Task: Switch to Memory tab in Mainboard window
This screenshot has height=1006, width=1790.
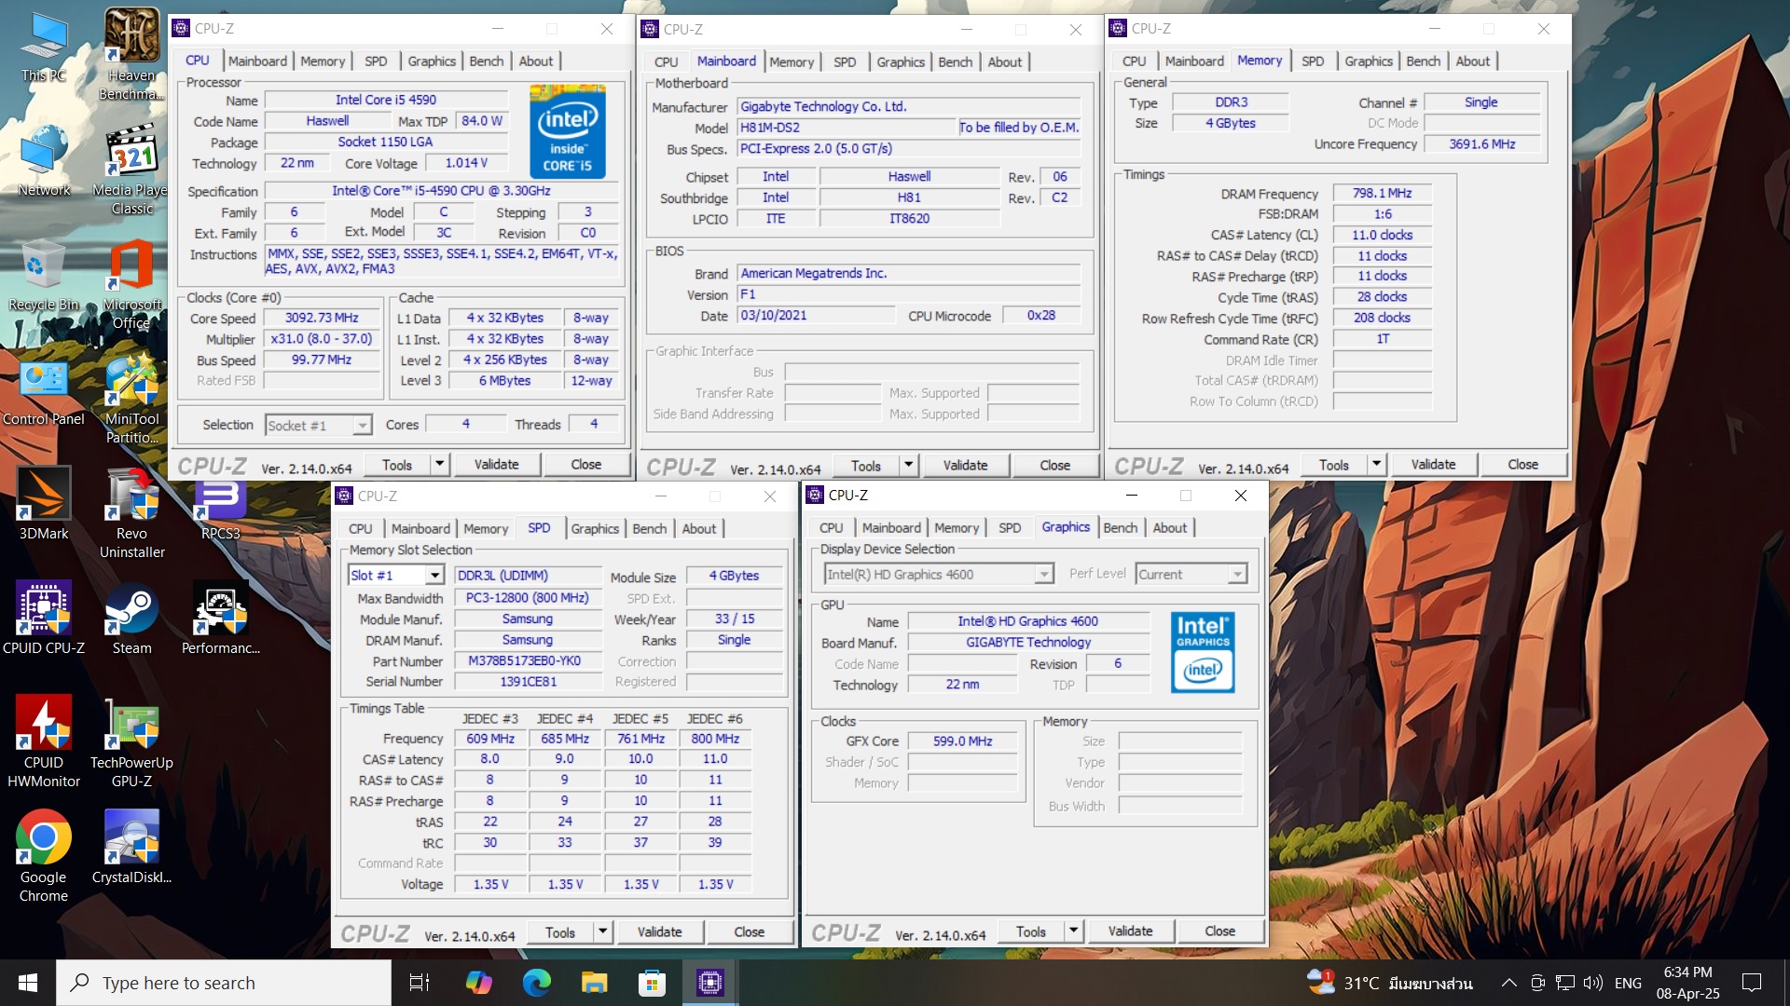Action: [x=792, y=62]
